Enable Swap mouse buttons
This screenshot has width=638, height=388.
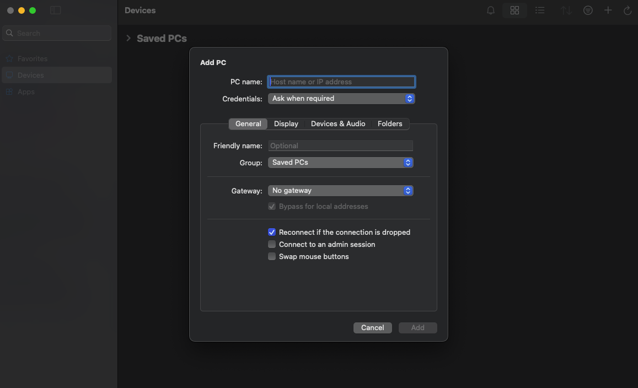click(272, 257)
